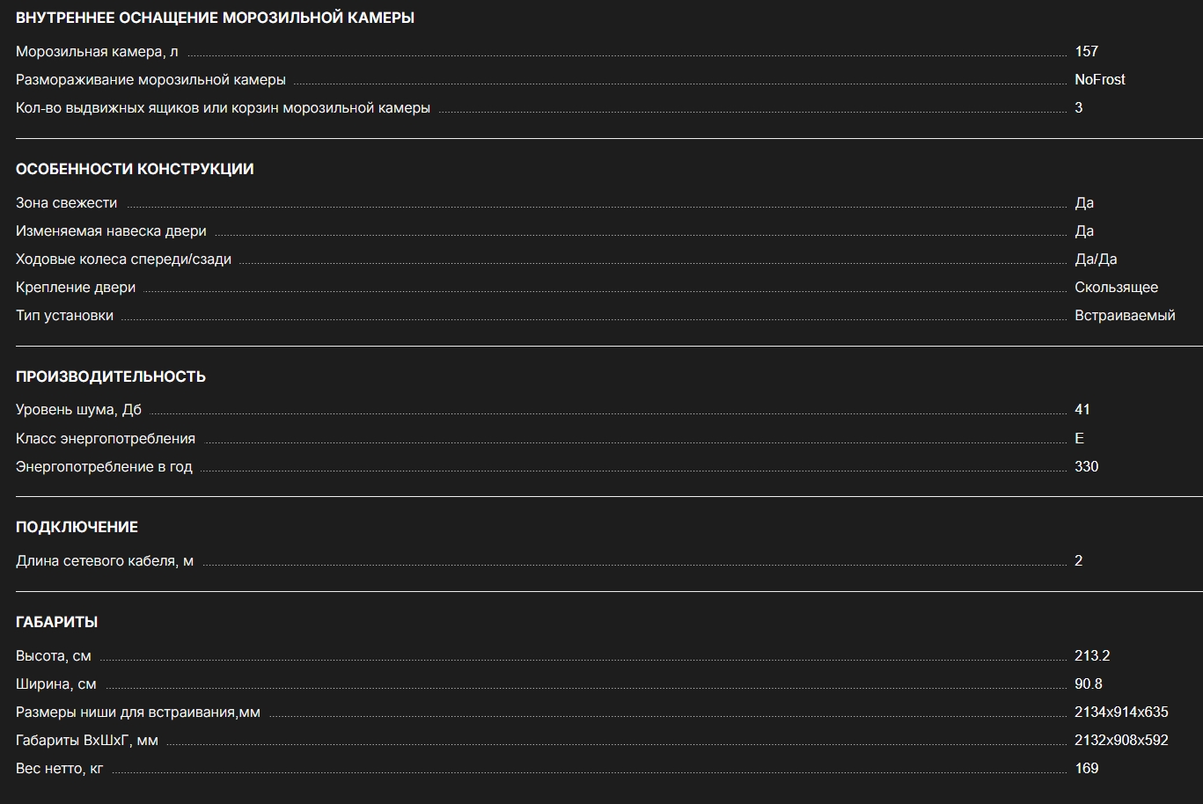
Task: Click the 'Подключение' section heading
Action: point(77,527)
